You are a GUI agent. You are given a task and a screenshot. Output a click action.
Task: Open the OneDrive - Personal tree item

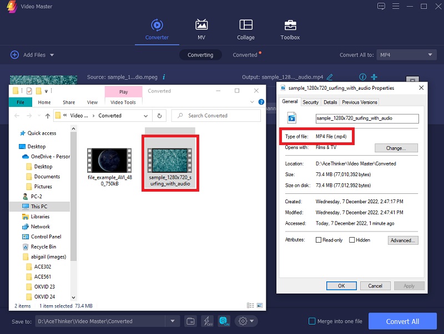50,157
